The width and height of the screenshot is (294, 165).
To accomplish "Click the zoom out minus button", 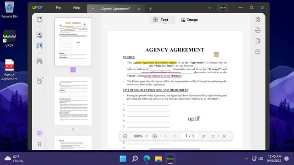I will click(x=125, y=136).
